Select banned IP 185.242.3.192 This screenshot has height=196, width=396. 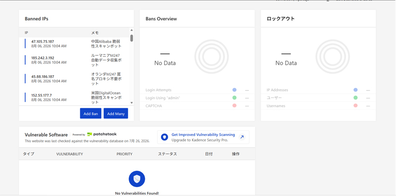43,58
